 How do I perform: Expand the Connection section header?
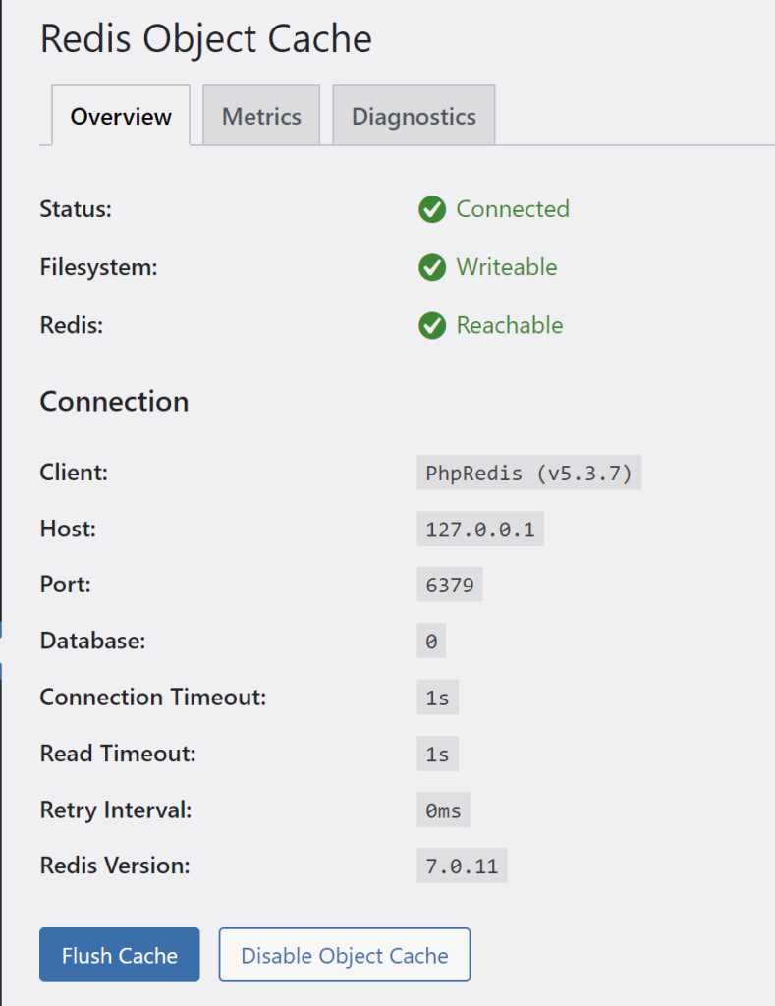114,401
